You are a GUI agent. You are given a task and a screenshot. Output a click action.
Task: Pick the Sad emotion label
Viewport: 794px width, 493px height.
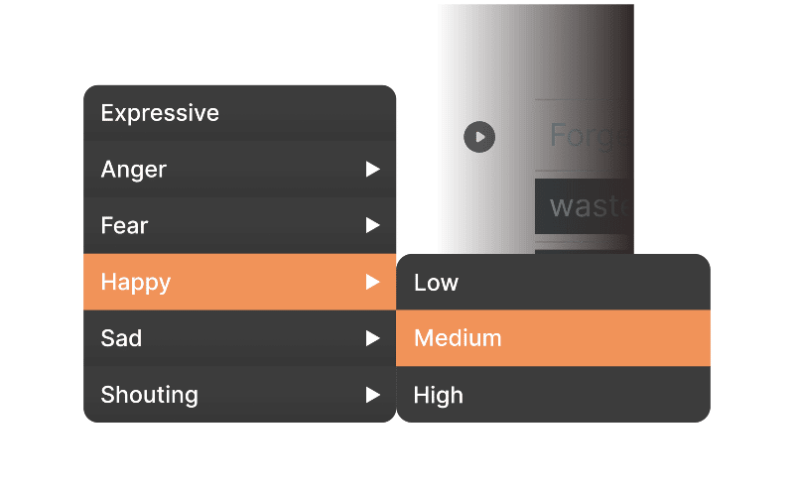tap(121, 339)
